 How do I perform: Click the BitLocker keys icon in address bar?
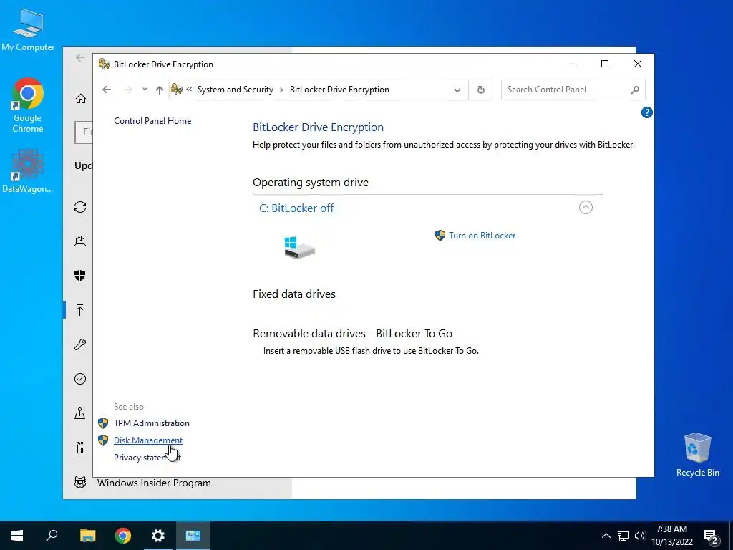(177, 89)
